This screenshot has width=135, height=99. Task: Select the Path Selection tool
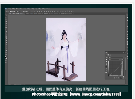click(x=6, y=47)
